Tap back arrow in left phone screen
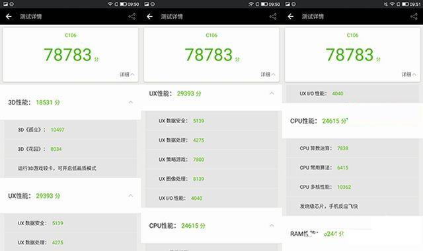The width and height of the screenshot is (423, 251). click(x=9, y=17)
